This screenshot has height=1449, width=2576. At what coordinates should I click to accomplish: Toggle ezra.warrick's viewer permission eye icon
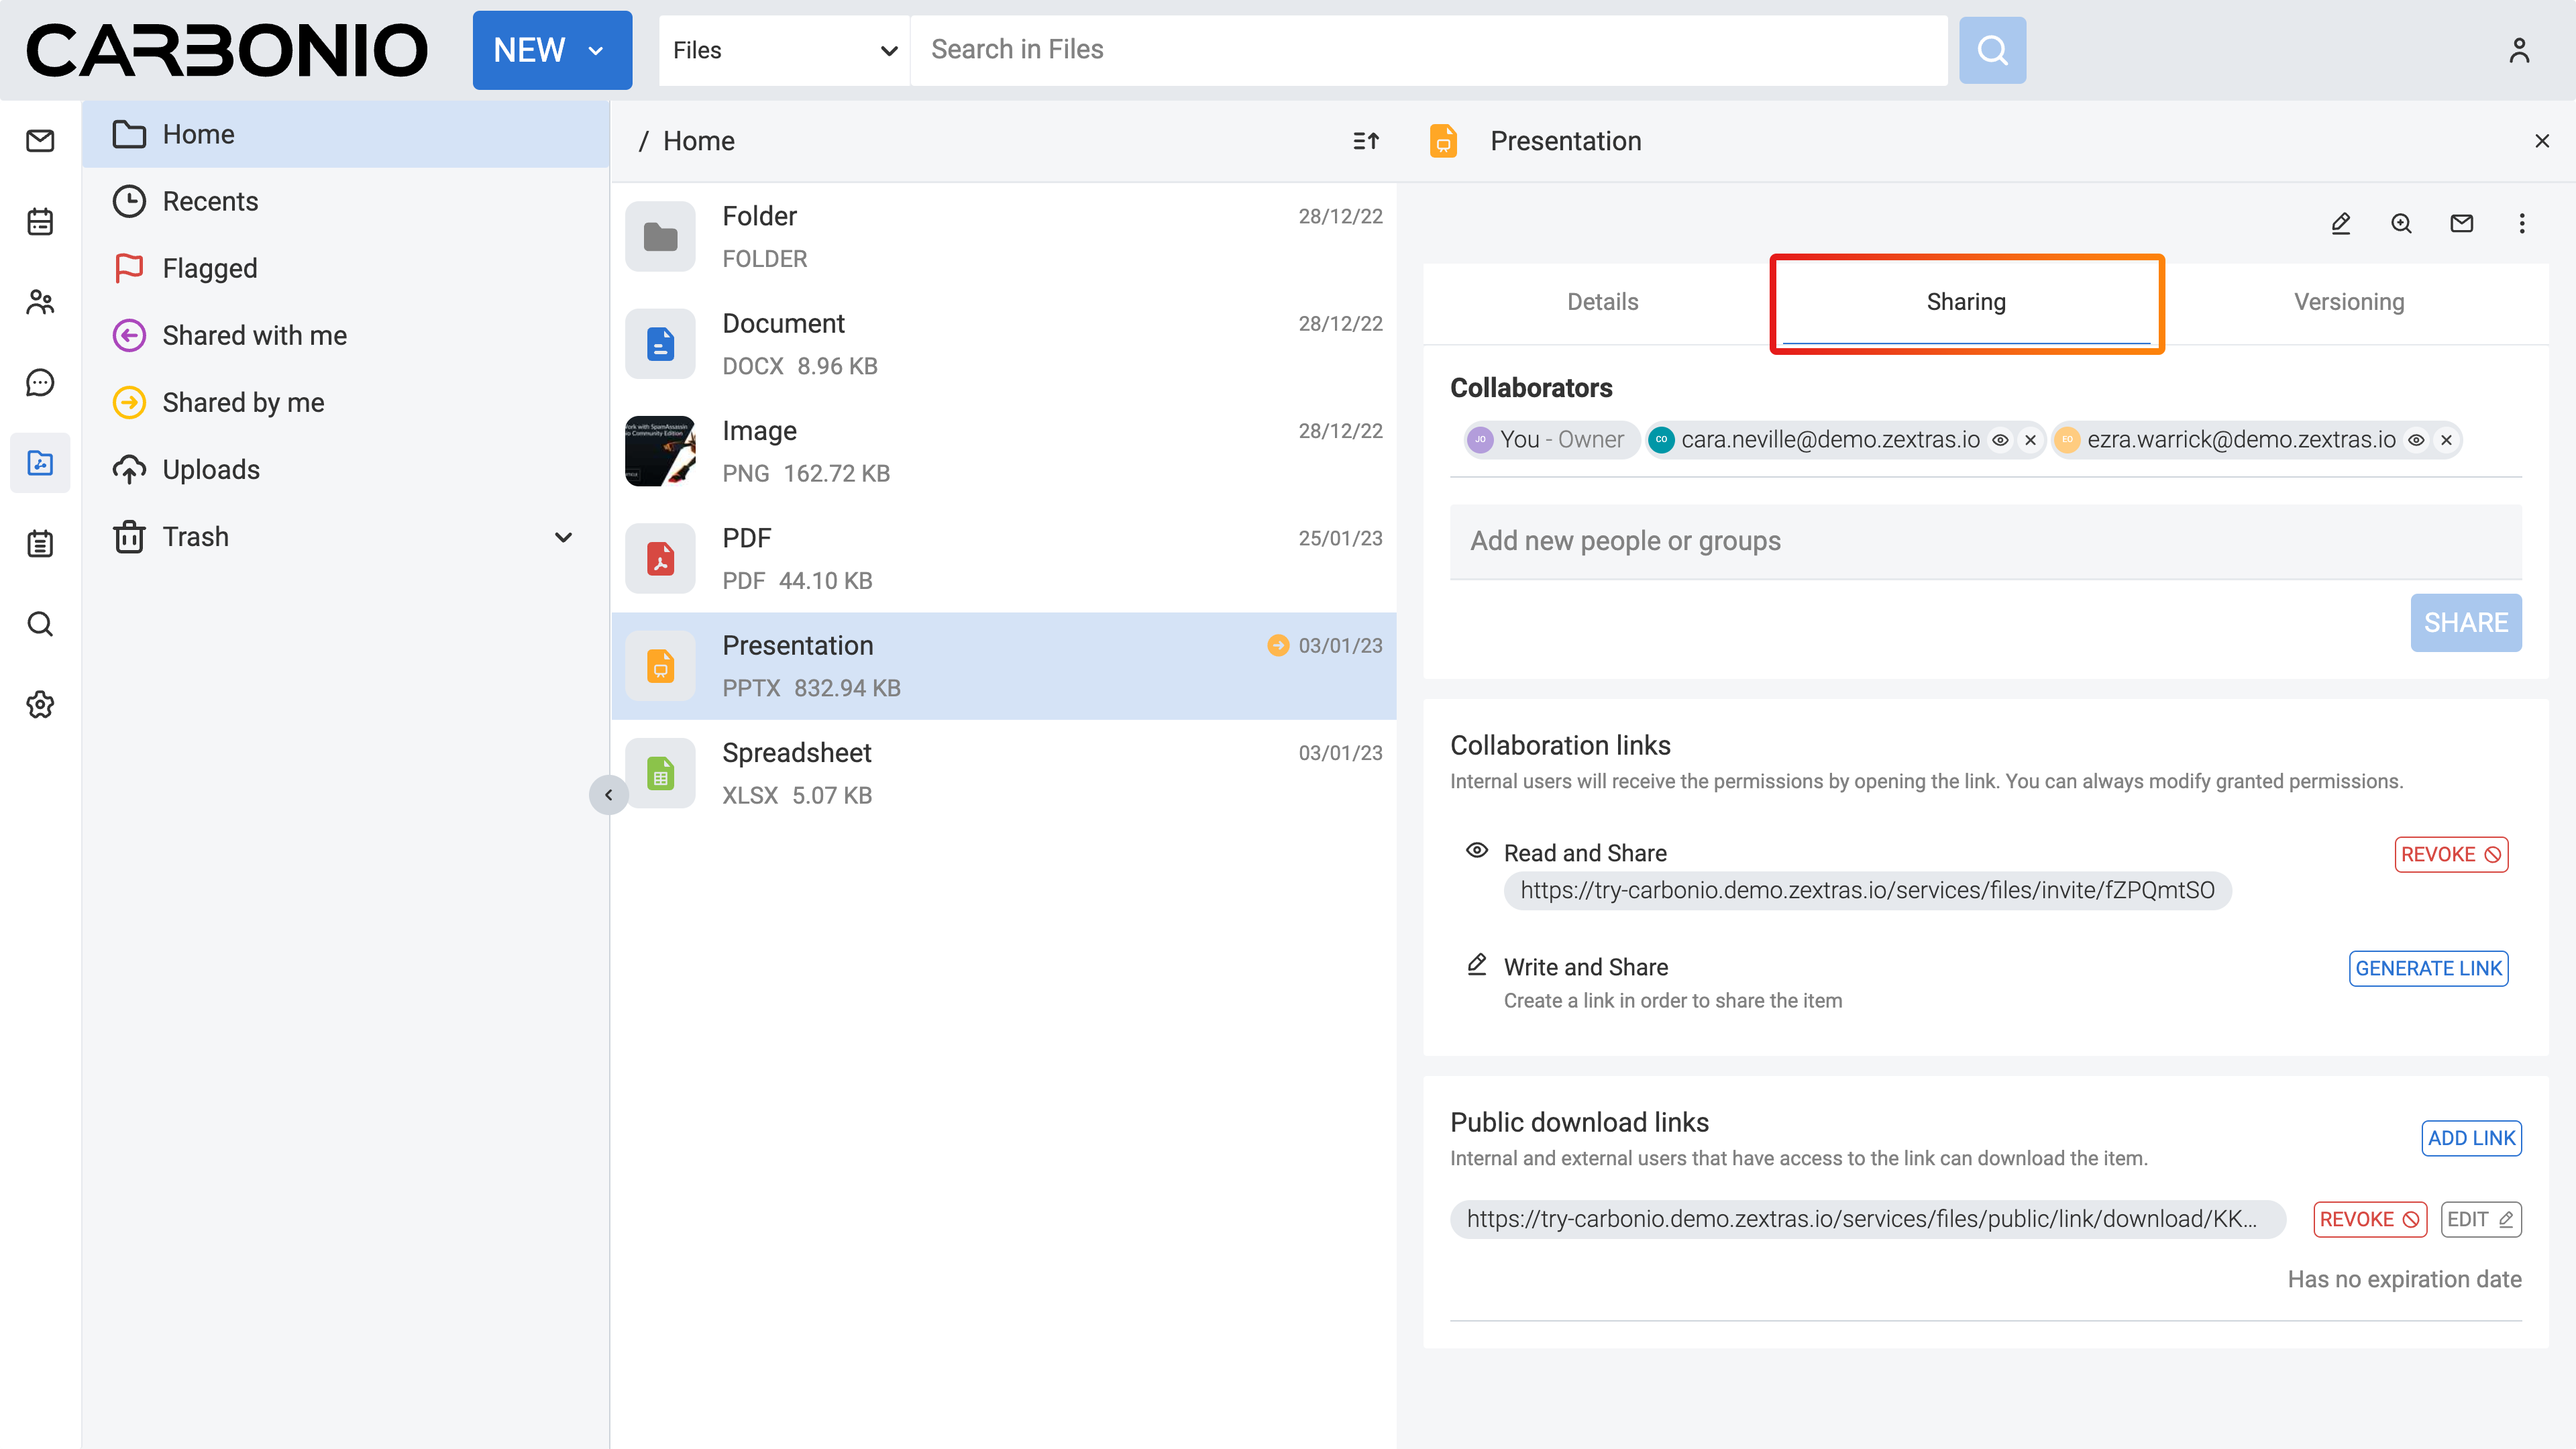(2416, 440)
